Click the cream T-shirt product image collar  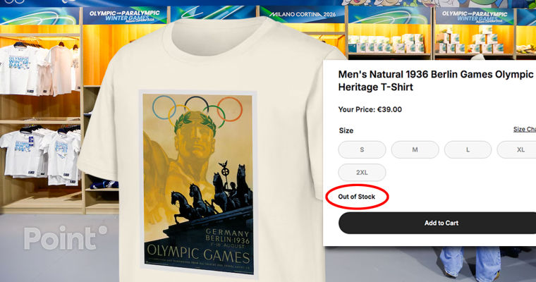[212, 35]
